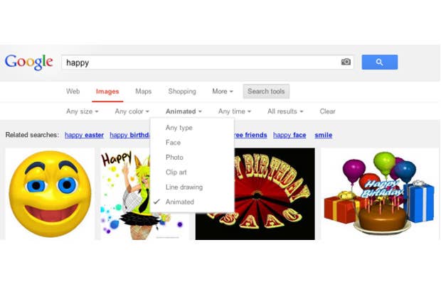
Task: Open the All results dropdown
Action: pyautogui.click(x=285, y=111)
